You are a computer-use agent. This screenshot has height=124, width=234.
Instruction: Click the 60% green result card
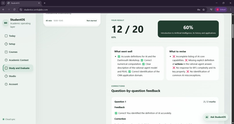point(188,29)
